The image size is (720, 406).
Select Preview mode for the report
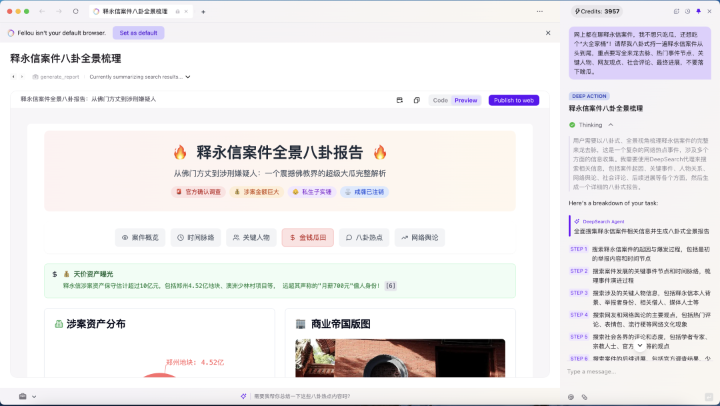coord(466,100)
